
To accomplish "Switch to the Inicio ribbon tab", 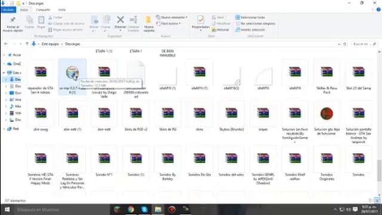I will pyautogui.click(x=24, y=10).
